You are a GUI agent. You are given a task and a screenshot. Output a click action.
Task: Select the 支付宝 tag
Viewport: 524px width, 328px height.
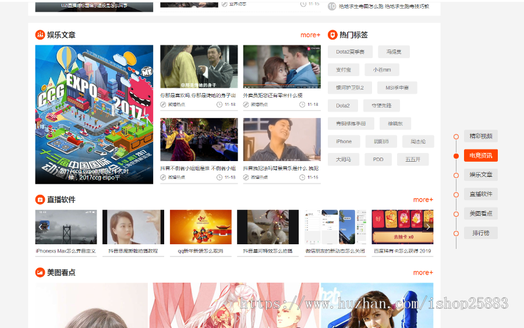click(344, 70)
